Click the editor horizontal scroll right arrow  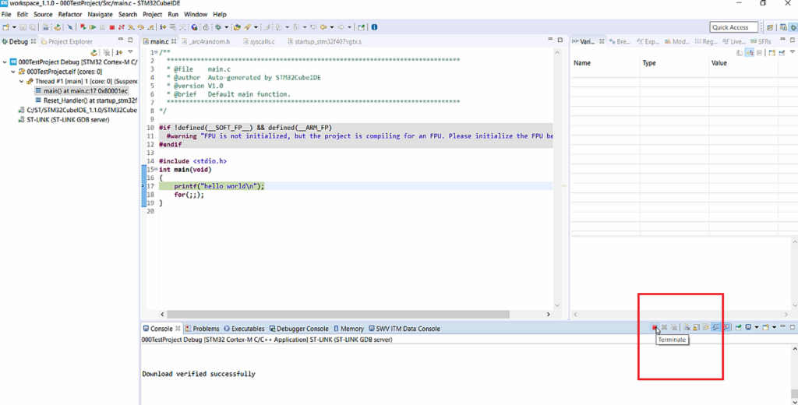click(x=548, y=315)
